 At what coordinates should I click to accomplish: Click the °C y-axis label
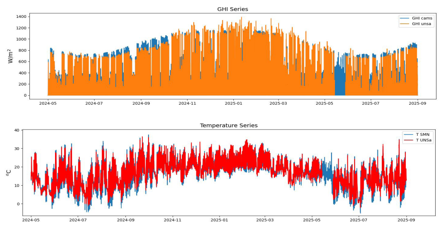tap(8, 172)
